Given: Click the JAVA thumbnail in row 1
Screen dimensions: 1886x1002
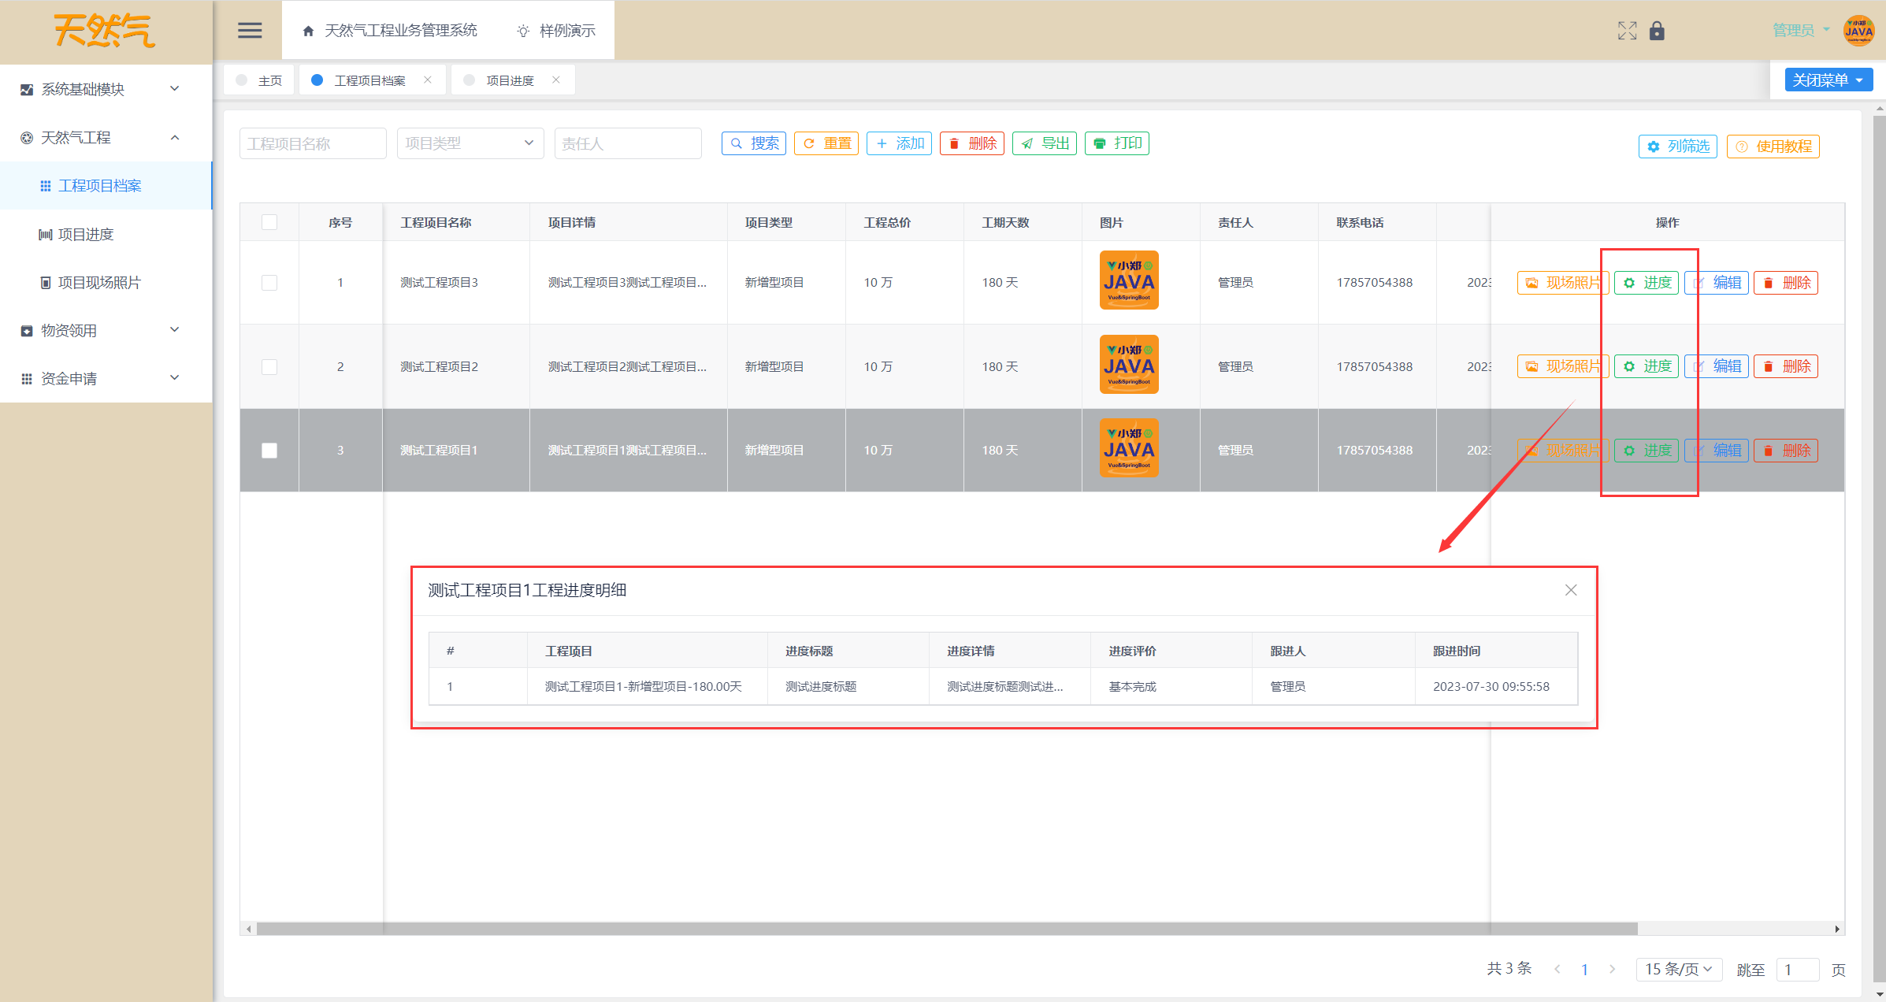Looking at the screenshot, I should 1128,280.
